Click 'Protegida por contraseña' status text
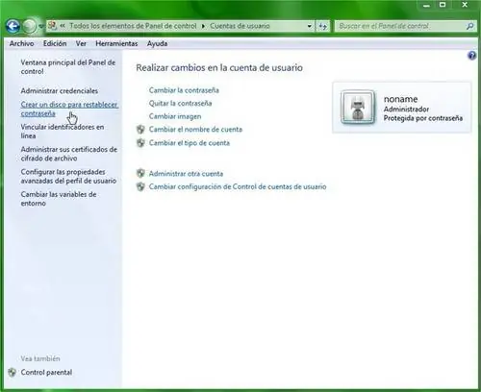This screenshot has height=392, width=481. pyautogui.click(x=423, y=118)
